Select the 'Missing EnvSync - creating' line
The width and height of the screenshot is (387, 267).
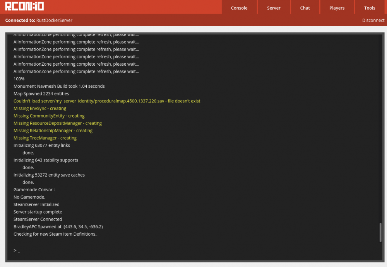coord(40,109)
